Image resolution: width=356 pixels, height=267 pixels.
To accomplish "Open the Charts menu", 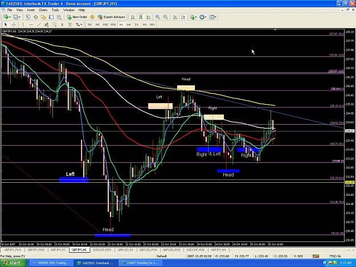I will 43,10.
